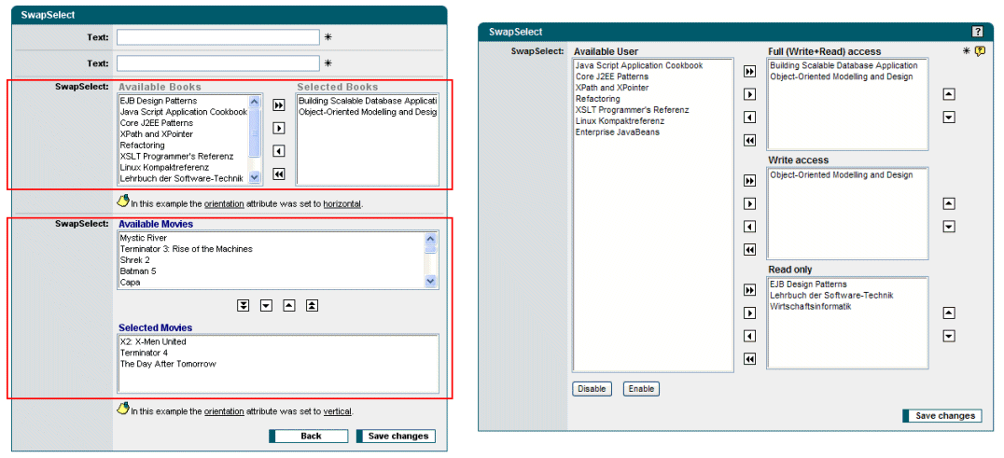The image size is (1004, 458).
Task: Move item down in Write access list
Action: coord(949,227)
